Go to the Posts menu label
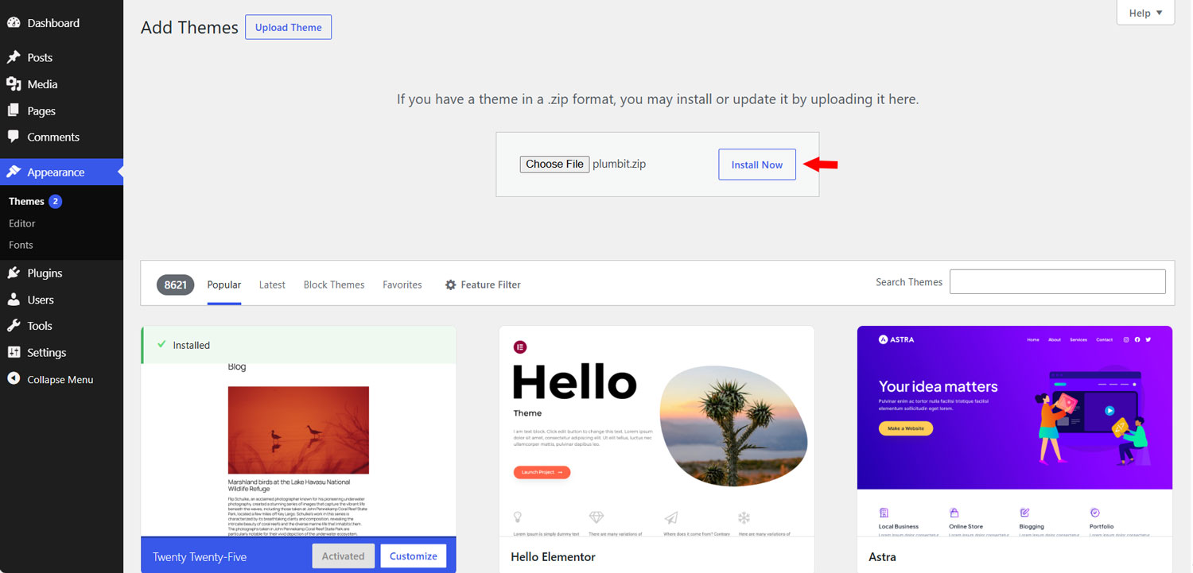 tap(40, 57)
